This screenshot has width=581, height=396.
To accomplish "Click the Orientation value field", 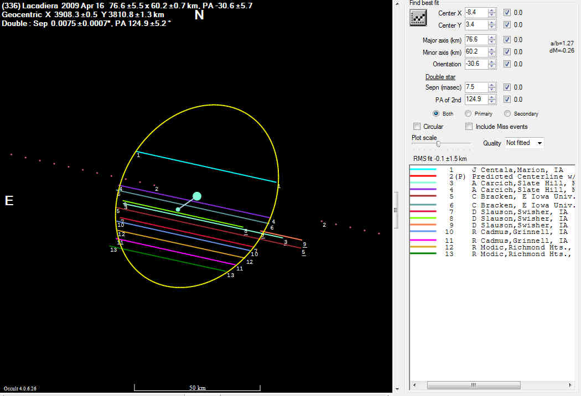I will pyautogui.click(x=476, y=64).
